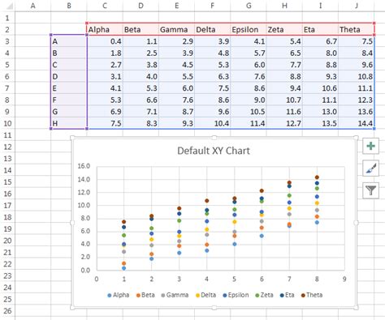Select the chart title 'Default XY Chart'
Screen dimensions: 385x320
pyautogui.click(x=214, y=151)
